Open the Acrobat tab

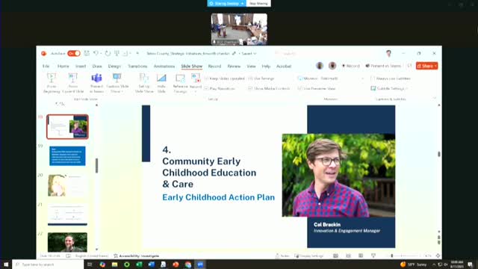pos(284,67)
